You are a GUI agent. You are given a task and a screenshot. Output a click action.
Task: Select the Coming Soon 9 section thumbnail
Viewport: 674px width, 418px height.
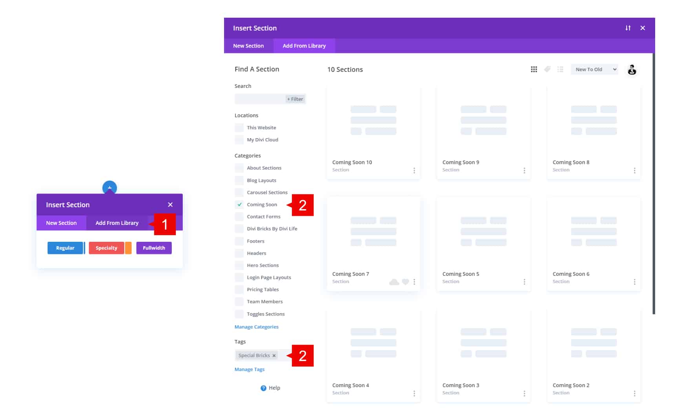(483, 120)
